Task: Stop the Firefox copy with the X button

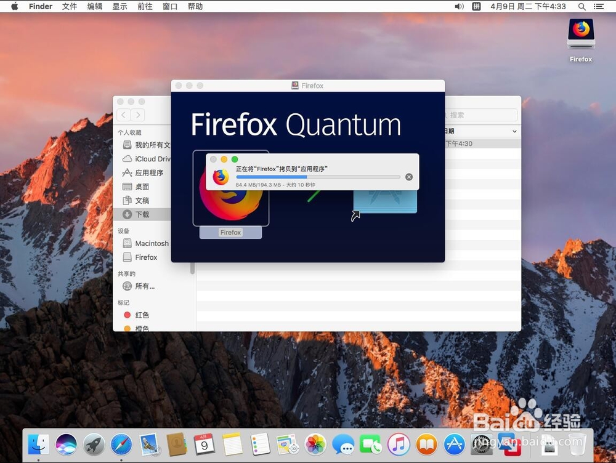Action: point(409,177)
